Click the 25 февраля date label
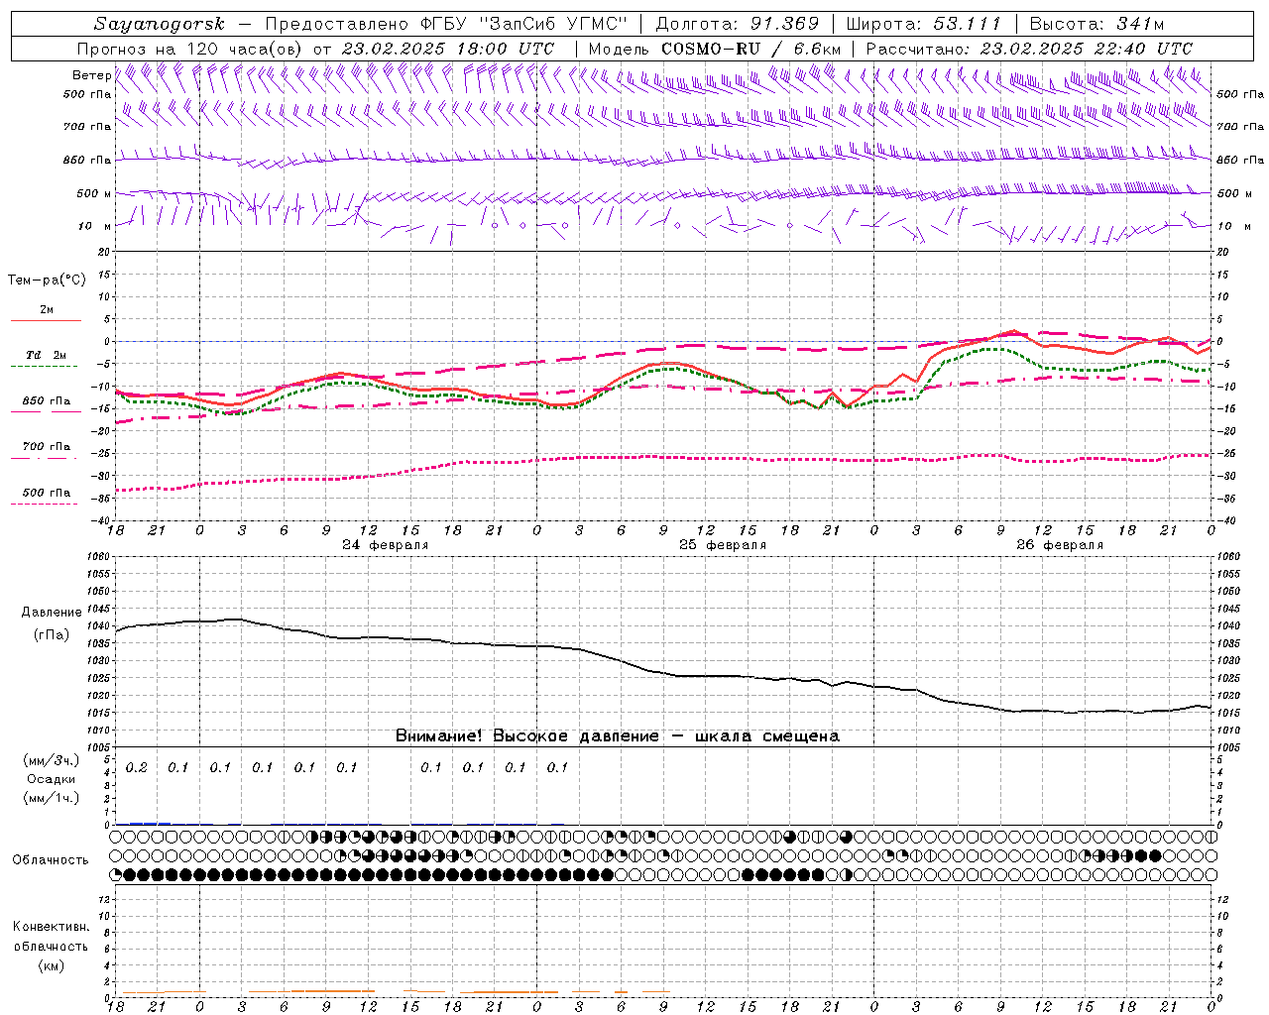Screen dimensions: 1269x1015 (723, 545)
